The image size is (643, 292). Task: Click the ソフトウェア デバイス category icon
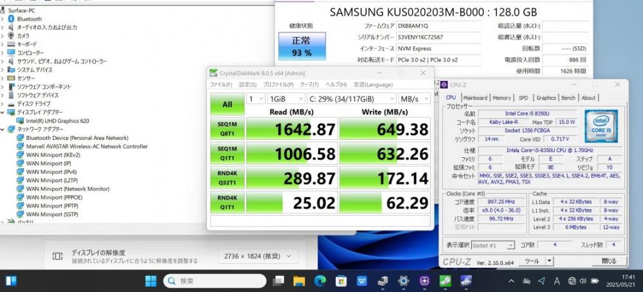(x=11, y=95)
